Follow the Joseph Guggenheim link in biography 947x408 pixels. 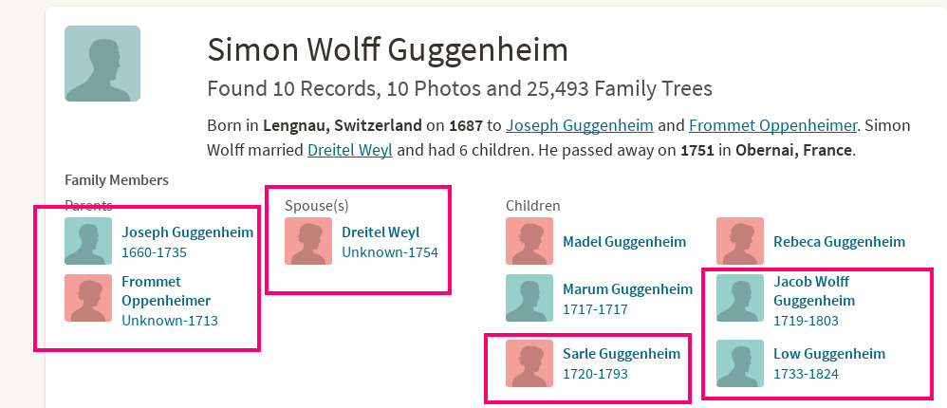580,125
